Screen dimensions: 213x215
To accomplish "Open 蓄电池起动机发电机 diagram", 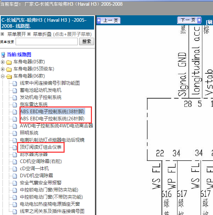I will tap(40, 90).
